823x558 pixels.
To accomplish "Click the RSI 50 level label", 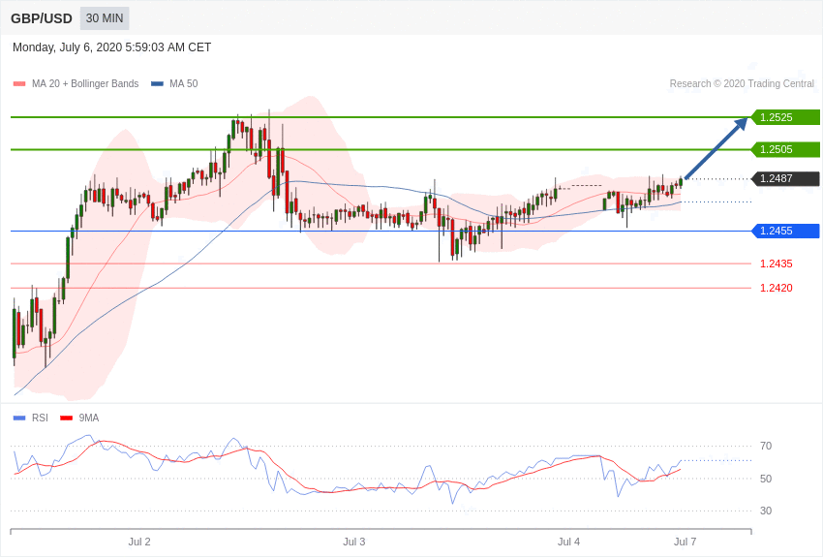I will coord(766,479).
